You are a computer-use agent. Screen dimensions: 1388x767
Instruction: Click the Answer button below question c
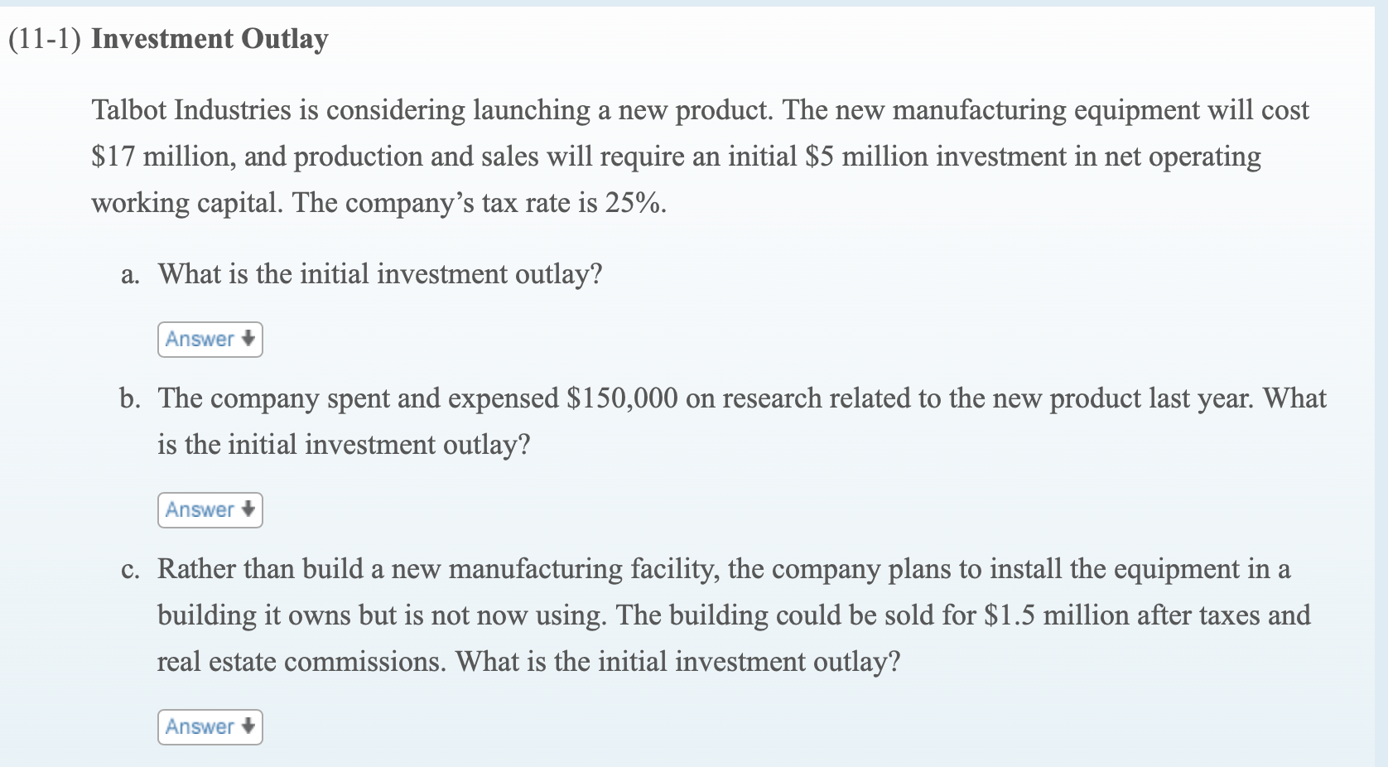[209, 726]
